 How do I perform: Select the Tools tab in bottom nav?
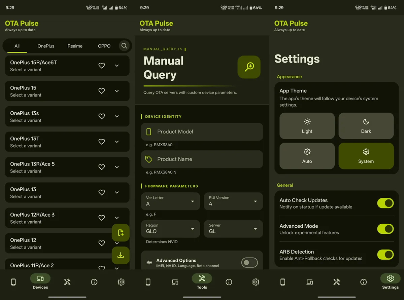click(202, 282)
